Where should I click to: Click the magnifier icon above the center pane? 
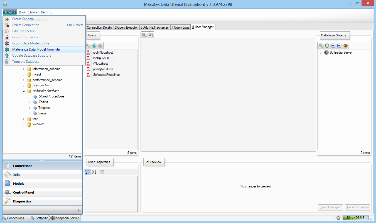coord(144,35)
